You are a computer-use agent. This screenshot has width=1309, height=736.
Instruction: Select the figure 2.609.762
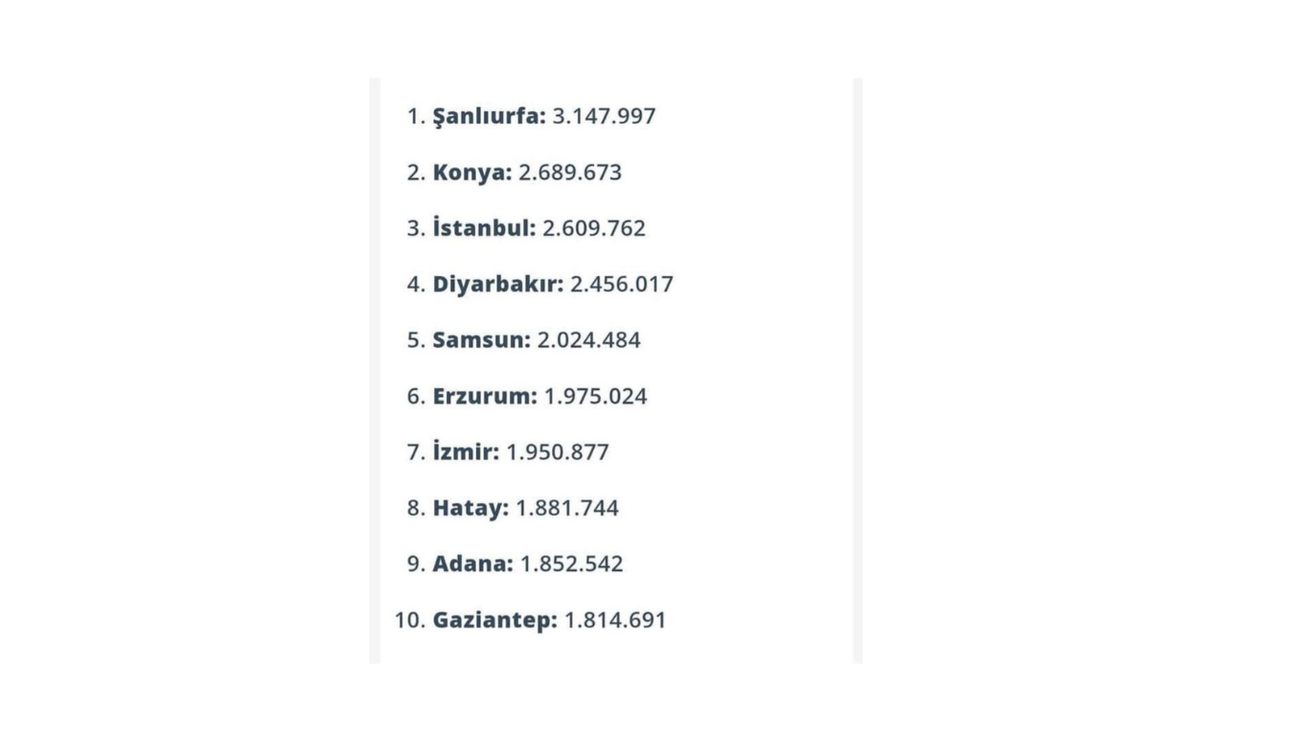594,228
